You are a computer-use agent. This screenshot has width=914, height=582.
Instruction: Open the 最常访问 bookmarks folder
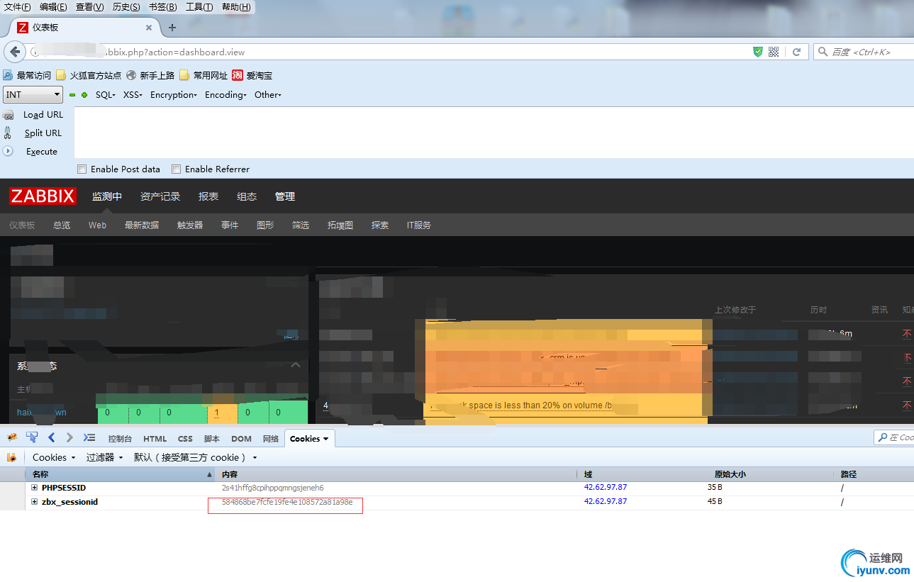(x=27, y=75)
